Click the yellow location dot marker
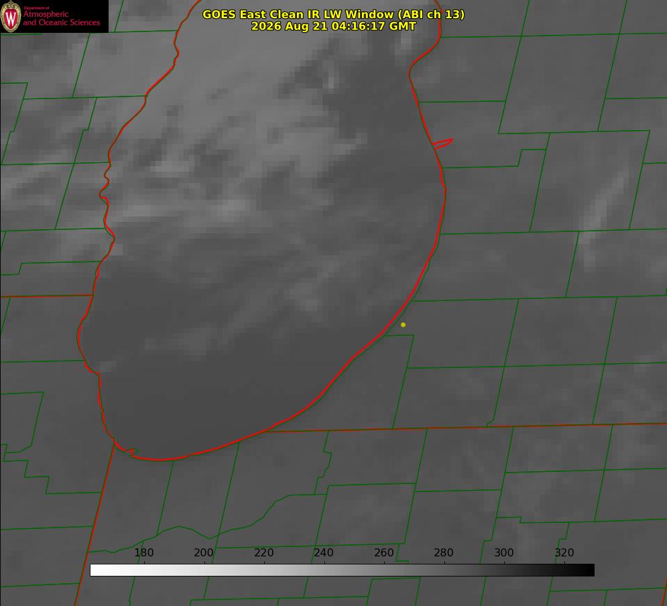The height and width of the screenshot is (606, 667). [403, 324]
